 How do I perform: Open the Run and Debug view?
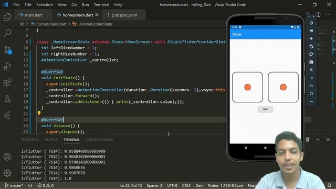7,66
